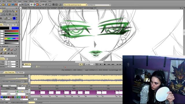Open the dropdown left of frame field 172
185x104 pixels.
point(4,99)
